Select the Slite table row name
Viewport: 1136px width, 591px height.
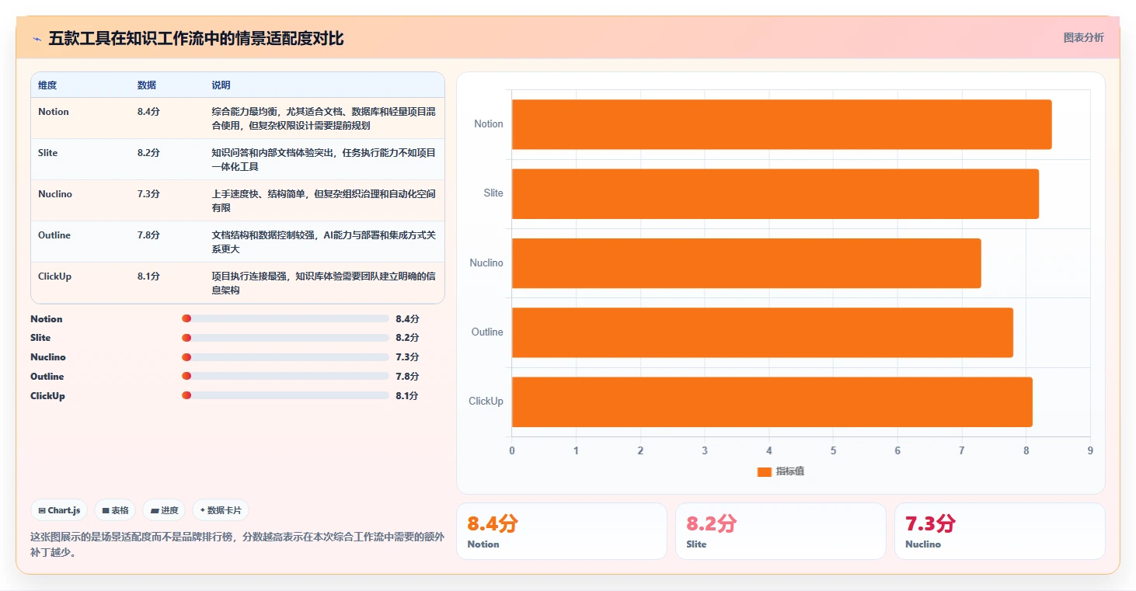click(48, 153)
